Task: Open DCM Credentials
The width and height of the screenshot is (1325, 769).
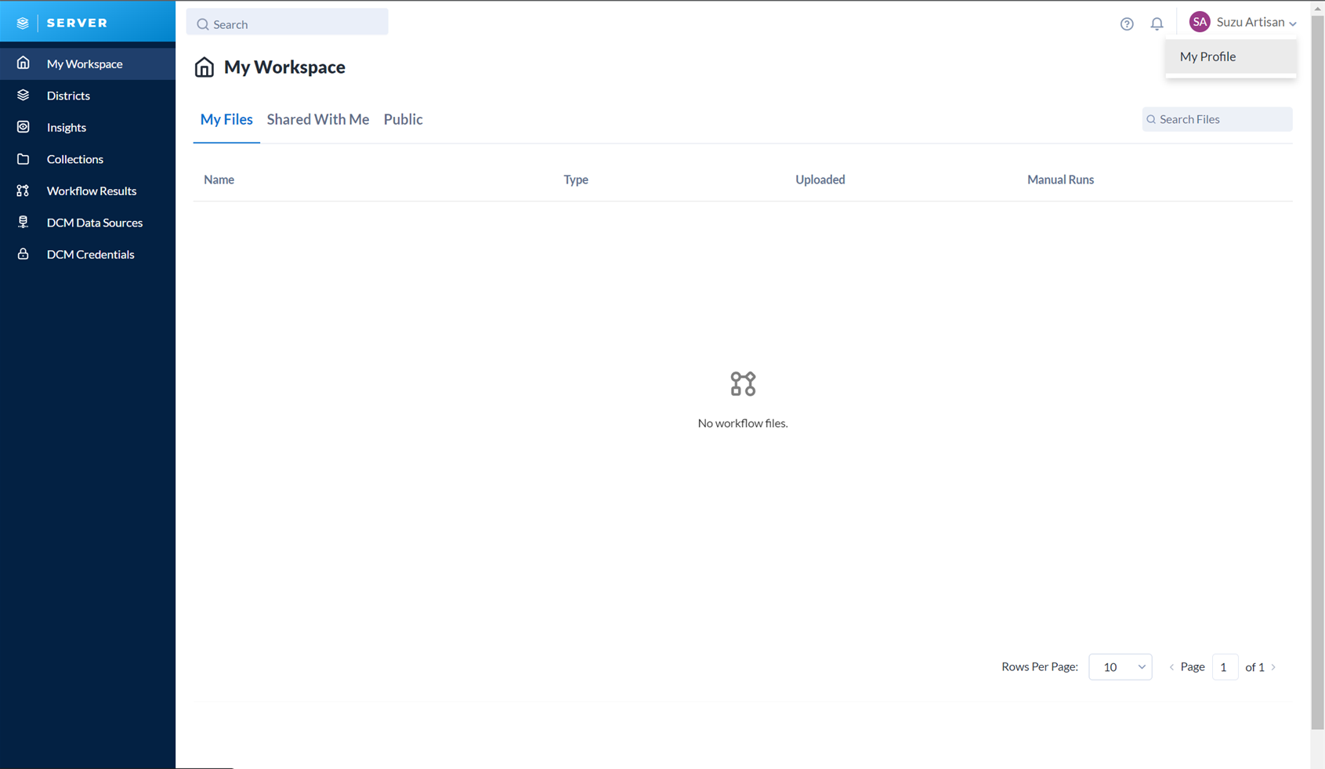Action: (x=90, y=254)
